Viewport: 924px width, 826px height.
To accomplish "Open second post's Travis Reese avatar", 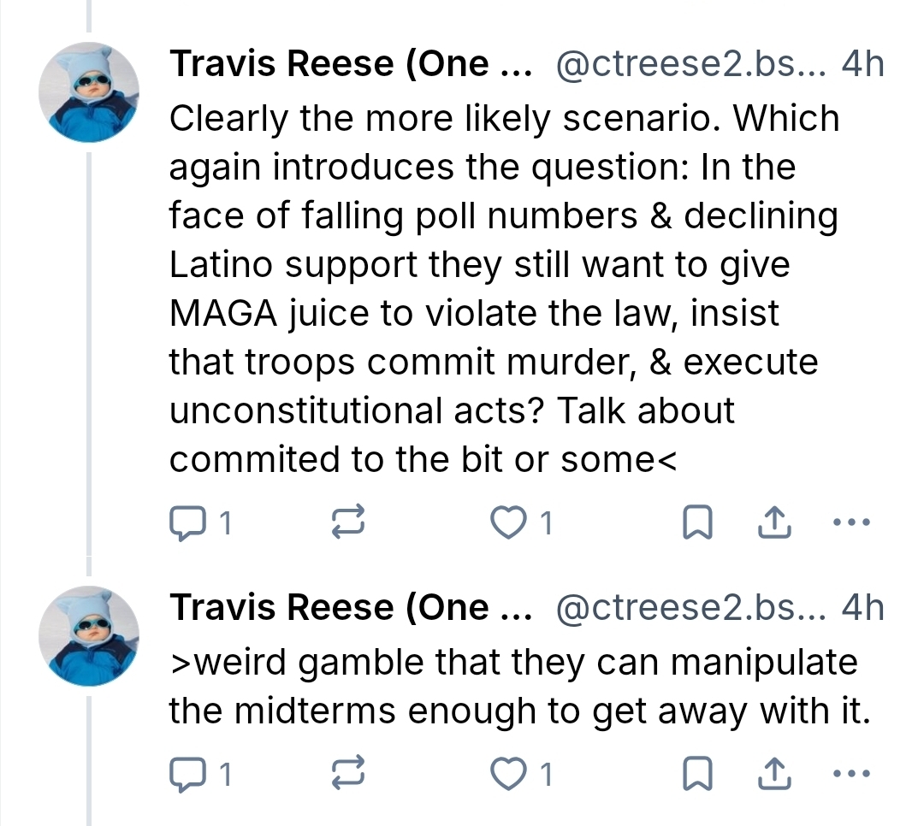I will pos(89,636).
